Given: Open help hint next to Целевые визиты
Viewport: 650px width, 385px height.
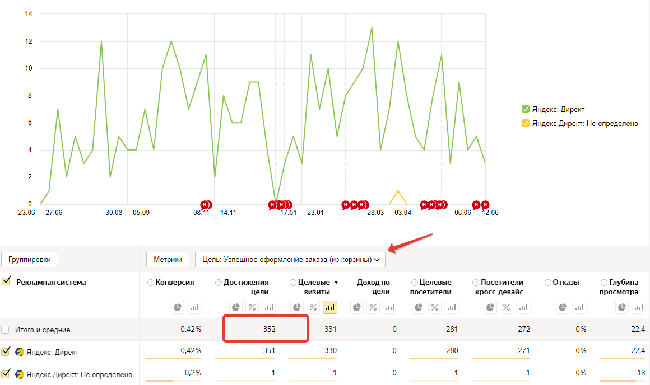Looking at the screenshot, I should click(293, 283).
